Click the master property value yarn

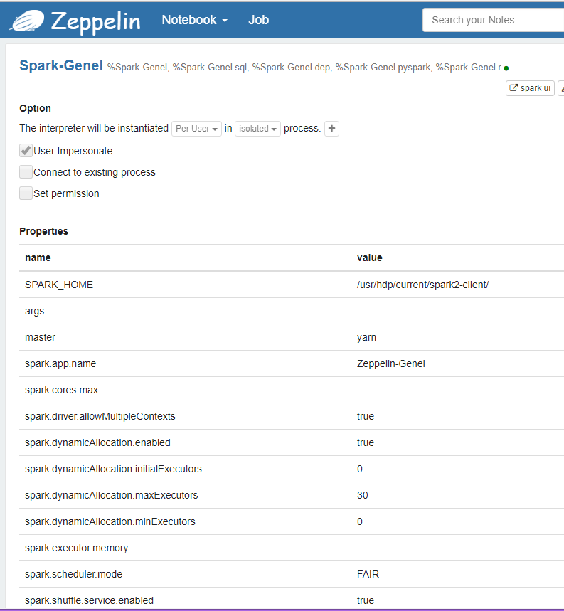coord(366,337)
